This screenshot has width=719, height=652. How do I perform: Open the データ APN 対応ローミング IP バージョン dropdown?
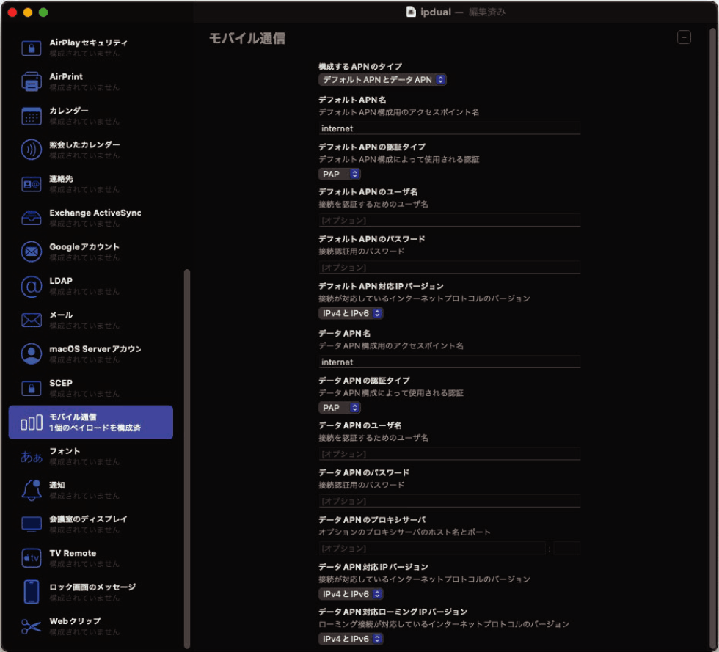coord(351,639)
